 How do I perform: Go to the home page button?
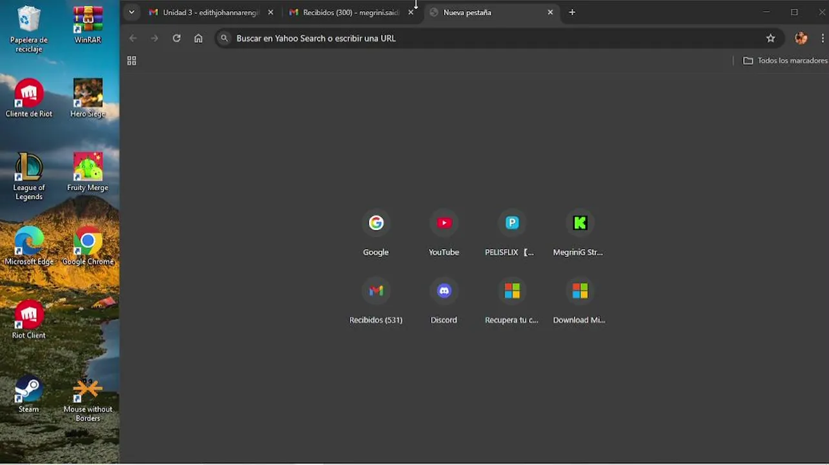198,38
